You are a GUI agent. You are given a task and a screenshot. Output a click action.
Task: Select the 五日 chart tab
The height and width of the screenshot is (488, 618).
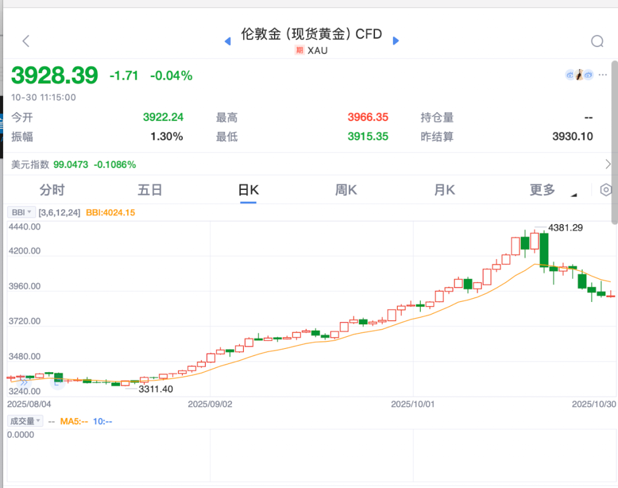[150, 190]
